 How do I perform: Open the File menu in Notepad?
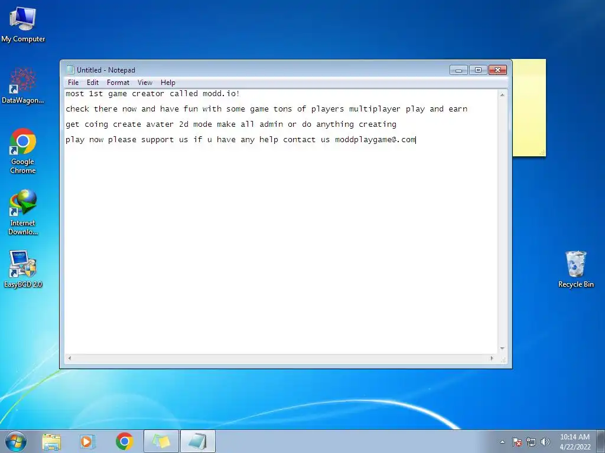click(73, 83)
